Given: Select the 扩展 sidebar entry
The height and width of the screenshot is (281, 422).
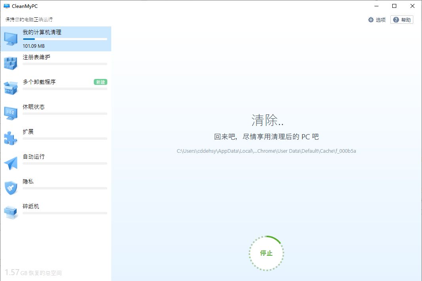Looking at the screenshot, I should [x=28, y=131].
